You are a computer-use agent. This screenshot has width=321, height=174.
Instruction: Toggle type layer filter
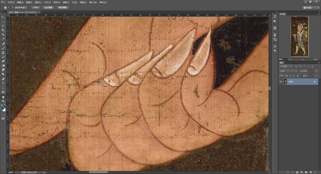point(304,66)
